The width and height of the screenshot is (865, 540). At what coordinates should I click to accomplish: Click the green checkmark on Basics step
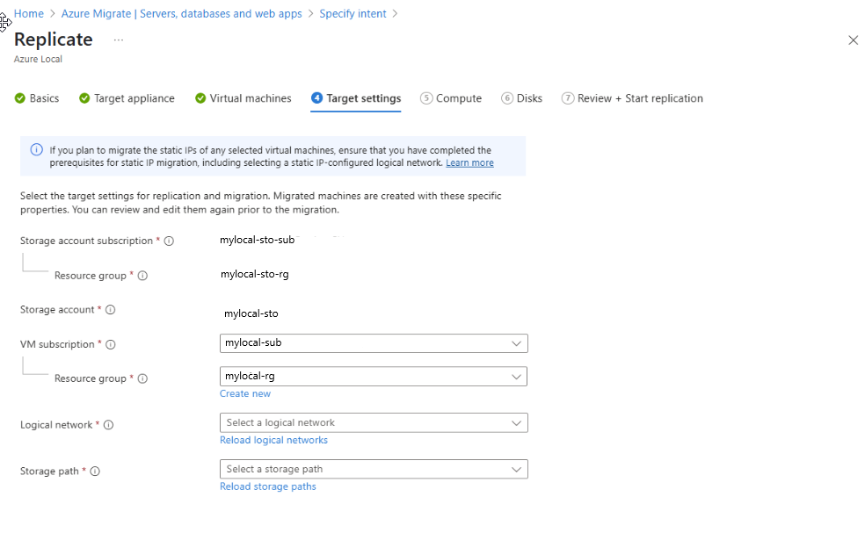(19, 98)
